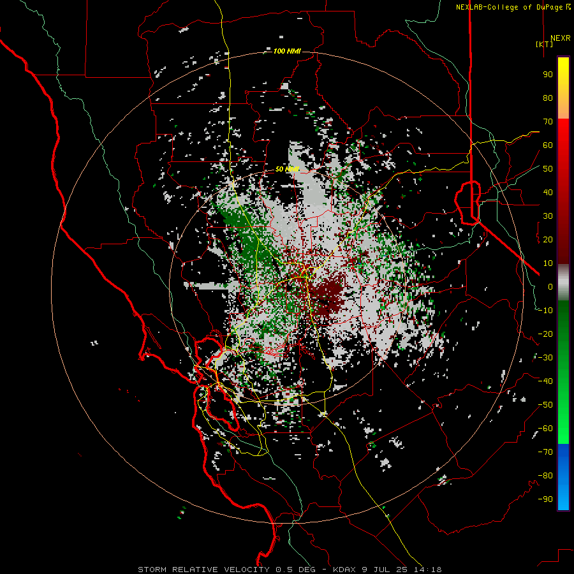Click the 50 value on the velocity scale
The image size is (574, 574).
click(x=548, y=169)
